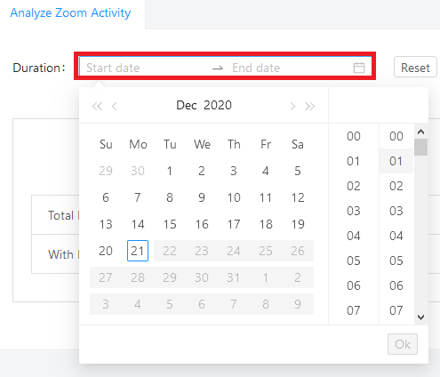Open the 2020 year selector
This screenshot has height=377, width=440.
coord(218,105)
